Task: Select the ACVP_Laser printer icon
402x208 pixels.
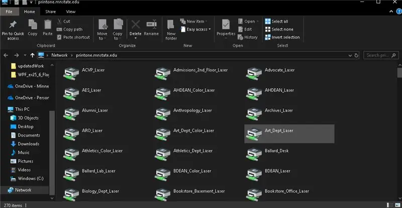Action: pyautogui.click(x=71, y=74)
